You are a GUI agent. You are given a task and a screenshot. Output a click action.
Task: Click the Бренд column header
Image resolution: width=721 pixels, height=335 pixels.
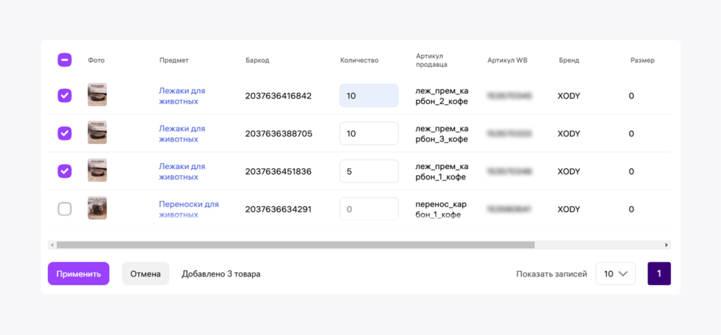pyautogui.click(x=569, y=61)
